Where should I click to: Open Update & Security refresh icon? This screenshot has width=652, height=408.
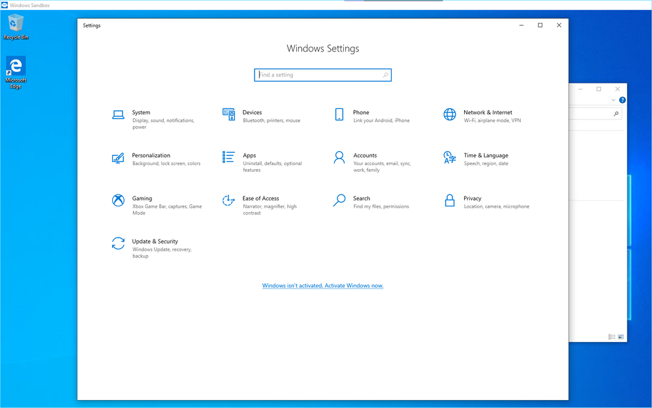tap(118, 243)
